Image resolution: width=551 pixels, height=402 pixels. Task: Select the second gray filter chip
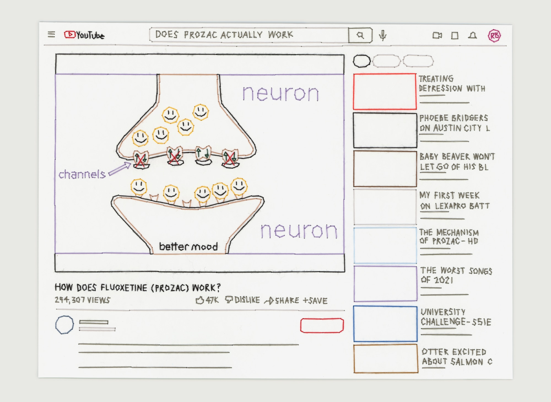tap(386, 61)
